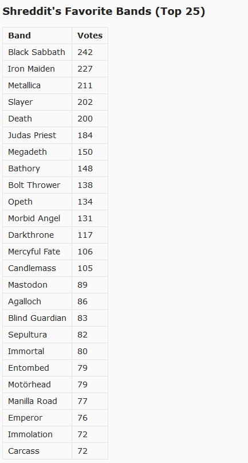The width and height of the screenshot is (248, 463).
Task: Select the Manilla Road cell
Action: (x=37, y=401)
